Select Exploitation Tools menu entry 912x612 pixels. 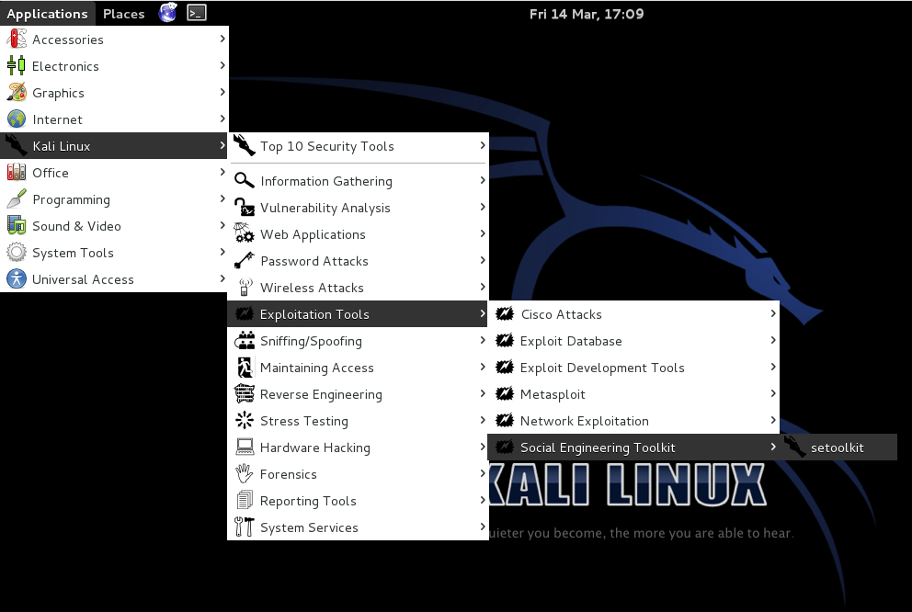(x=358, y=314)
